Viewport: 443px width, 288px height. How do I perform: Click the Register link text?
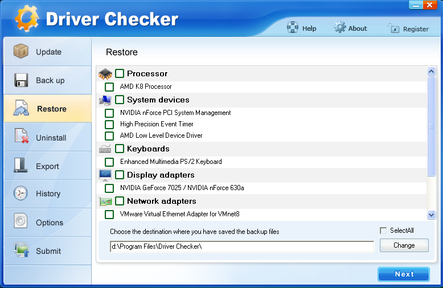point(416,29)
